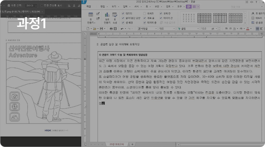Image resolution: width=265 pixels, height=147 pixels.
Task: Toggle the 테두리 checkbox
Action: point(123,13)
